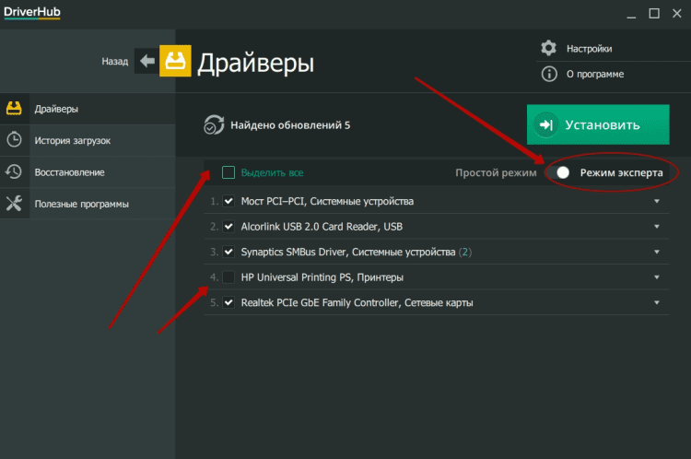Click the useful programs tools icon

coord(14,204)
